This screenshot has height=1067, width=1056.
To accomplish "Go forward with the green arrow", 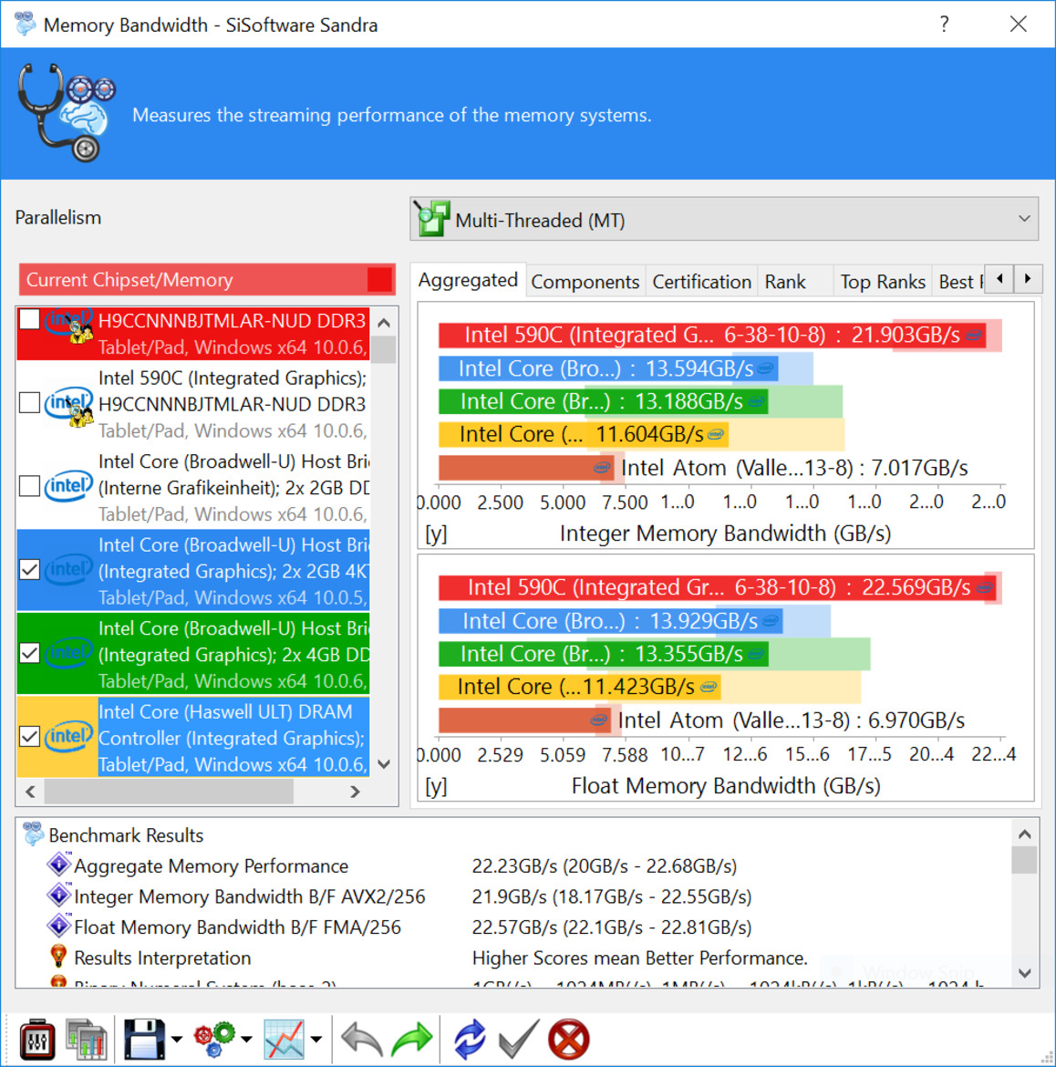I will tap(412, 1039).
